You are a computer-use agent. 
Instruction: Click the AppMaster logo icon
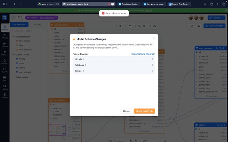point(5,17)
